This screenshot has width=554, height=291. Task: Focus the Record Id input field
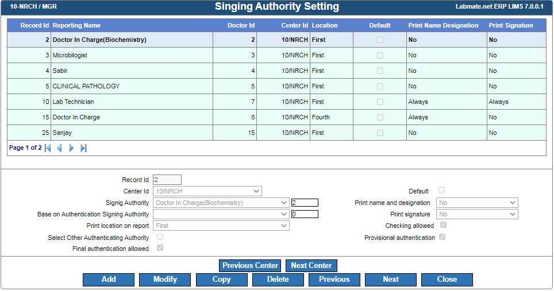point(167,180)
